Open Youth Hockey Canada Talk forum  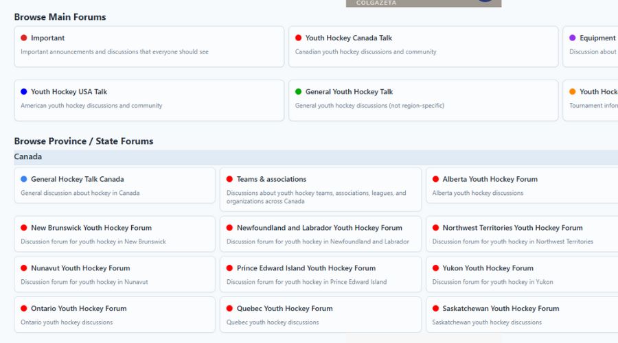click(x=423, y=47)
